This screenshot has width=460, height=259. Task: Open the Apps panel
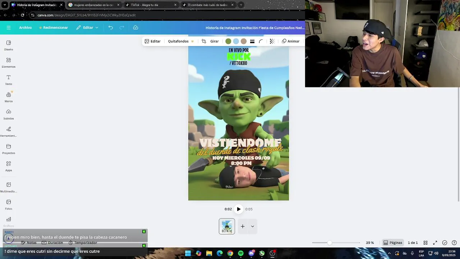tap(9, 166)
